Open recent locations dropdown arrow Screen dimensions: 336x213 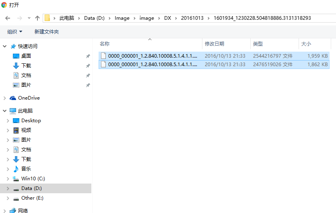[x=29, y=18]
